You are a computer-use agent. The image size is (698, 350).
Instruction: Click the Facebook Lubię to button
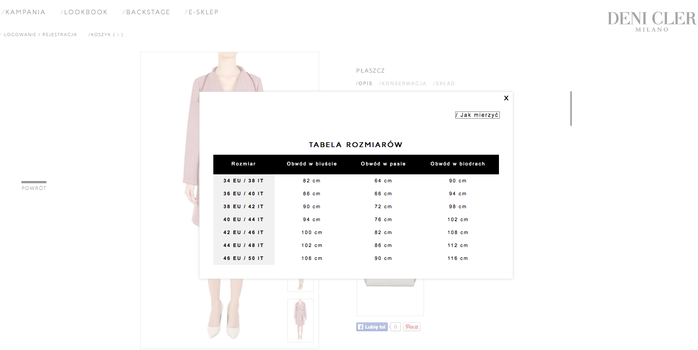coord(372,327)
